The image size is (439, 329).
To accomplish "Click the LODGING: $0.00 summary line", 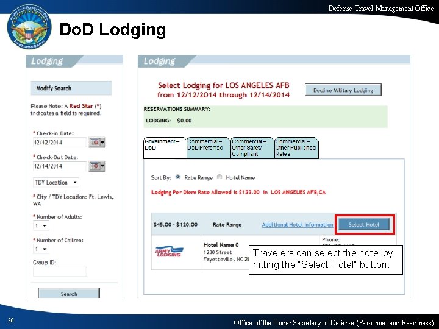I will [169, 121].
